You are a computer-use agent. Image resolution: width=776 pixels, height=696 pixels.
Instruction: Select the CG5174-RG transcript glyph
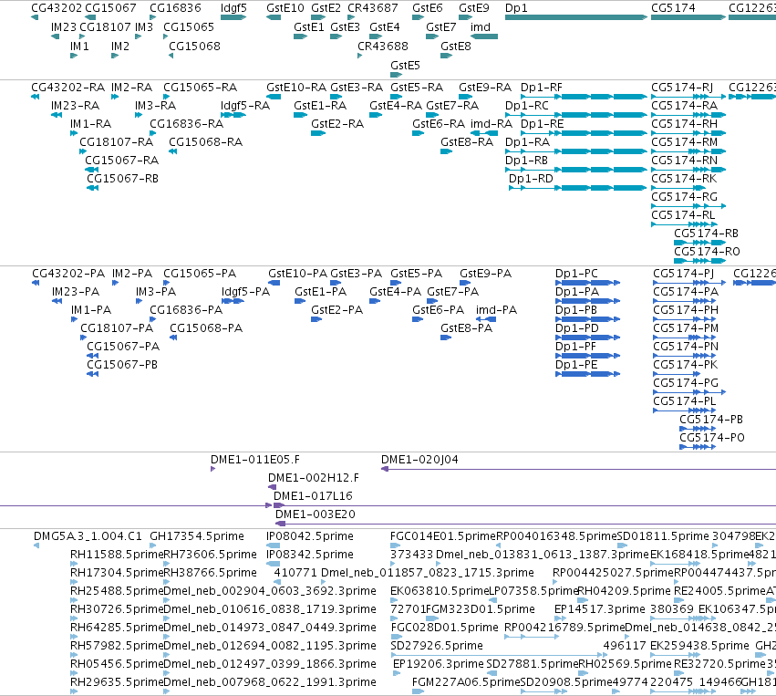click(x=688, y=206)
